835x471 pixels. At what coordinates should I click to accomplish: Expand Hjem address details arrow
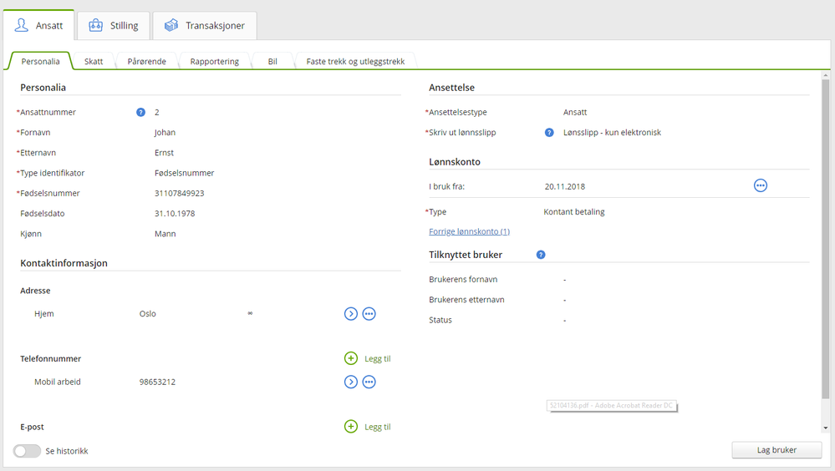[x=351, y=314]
